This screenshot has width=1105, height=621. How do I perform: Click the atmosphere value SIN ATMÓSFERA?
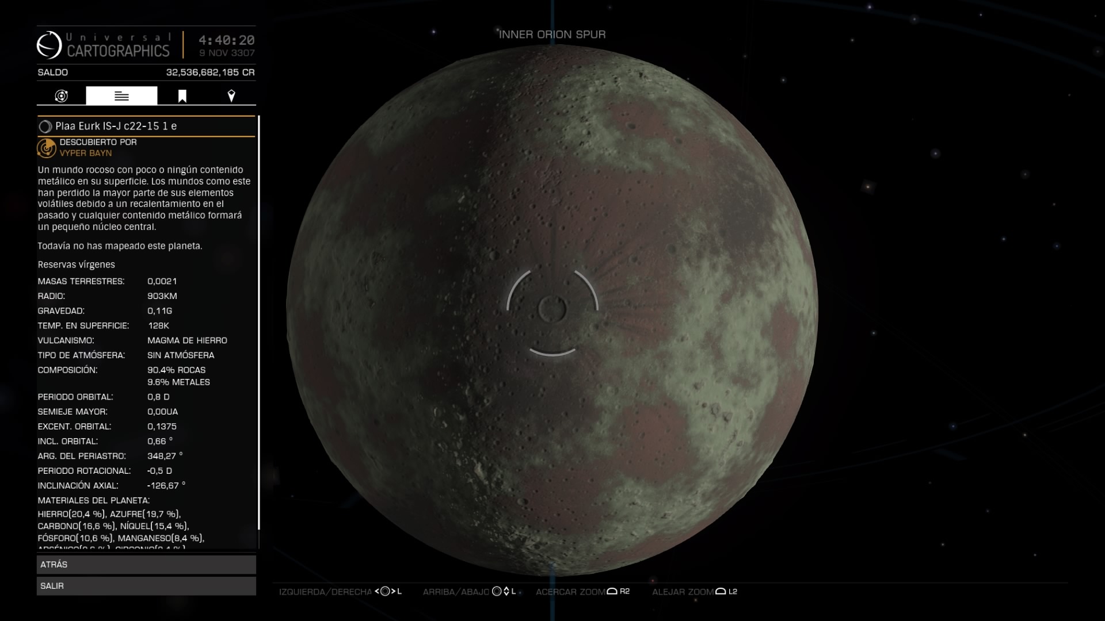(181, 355)
